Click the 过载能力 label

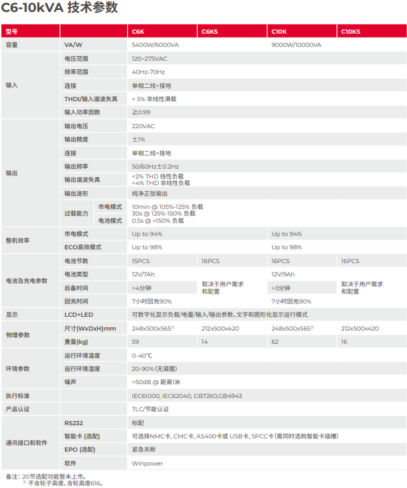76,214
